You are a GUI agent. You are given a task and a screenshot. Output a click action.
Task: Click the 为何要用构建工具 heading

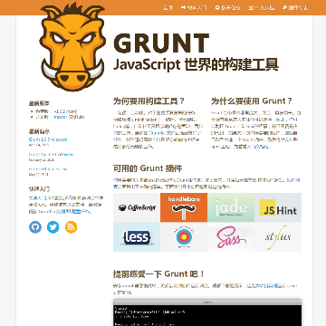pos(149,101)
